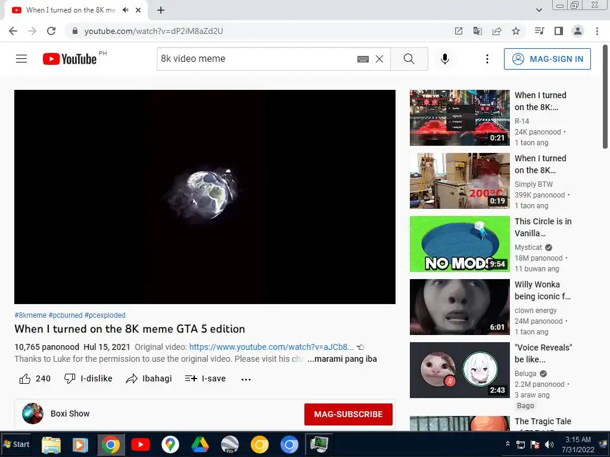Close the 'When I turned on the 8K' tab

138,10
